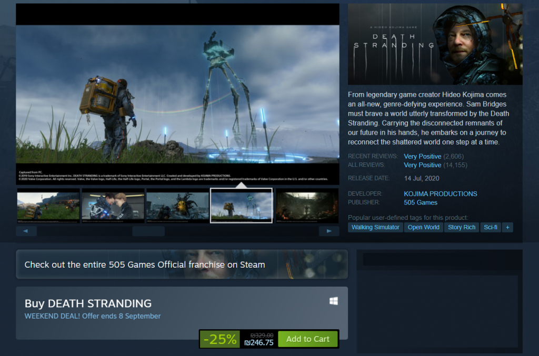
Task: View the thumbnail with two characters talking
Action: coord(113,206)
